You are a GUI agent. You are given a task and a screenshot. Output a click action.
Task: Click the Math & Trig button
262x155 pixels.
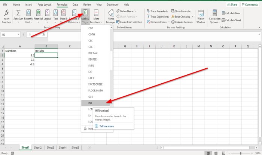pos(85,16)
